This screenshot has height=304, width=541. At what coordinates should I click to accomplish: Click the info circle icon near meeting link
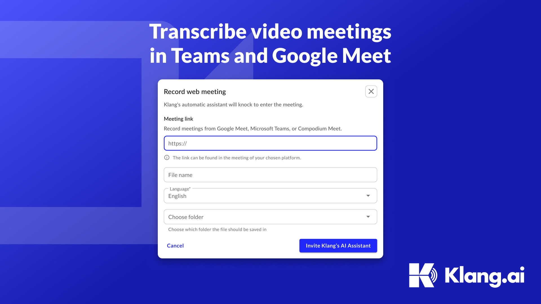pyautogui.click(x=167, y=157)
